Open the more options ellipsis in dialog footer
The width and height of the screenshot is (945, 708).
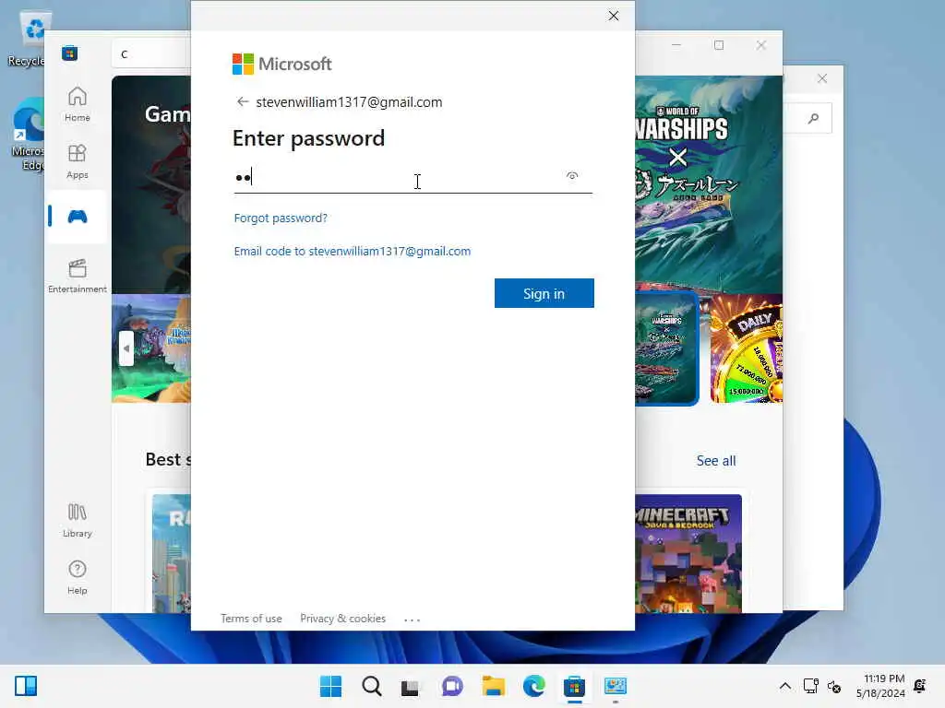(x=412, y=619)
